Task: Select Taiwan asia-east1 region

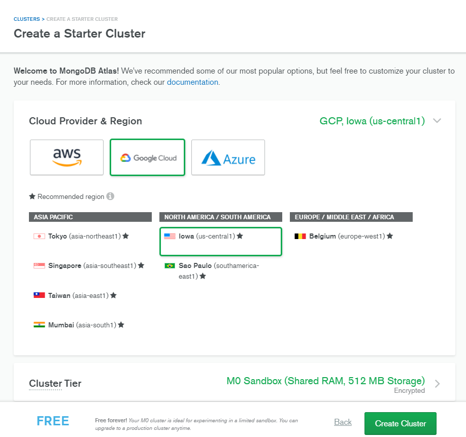Action: [75, 295]
